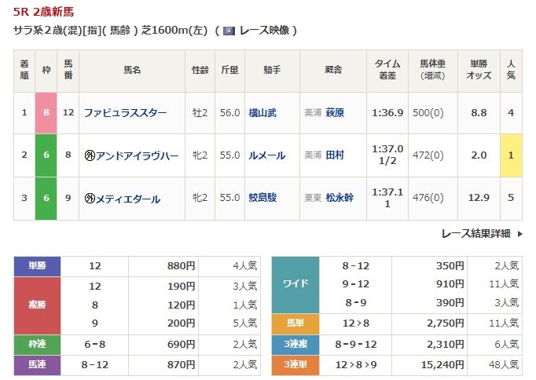Viewport: 536px width, 380px height.
Task: Expand レース結果詳細 arrow
Action: (519, 234)
